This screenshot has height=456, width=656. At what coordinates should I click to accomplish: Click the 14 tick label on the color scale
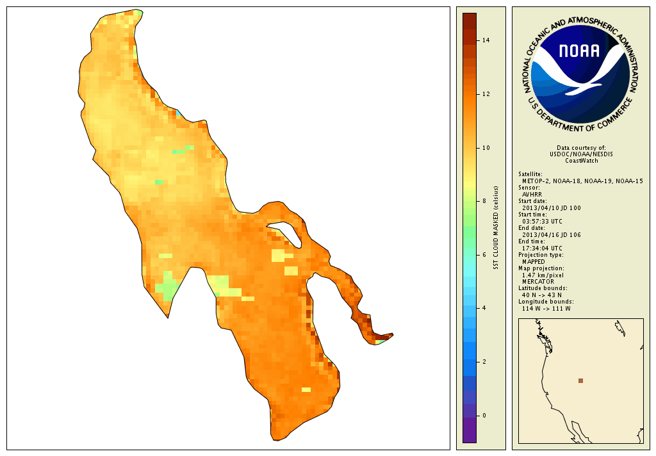click(486, 40)
